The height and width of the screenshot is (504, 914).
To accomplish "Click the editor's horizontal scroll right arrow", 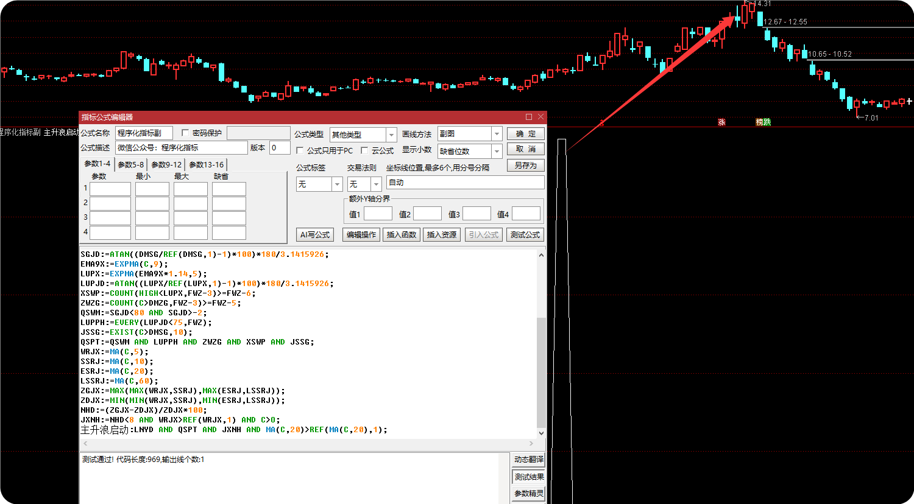I will [x=531, y=444].
